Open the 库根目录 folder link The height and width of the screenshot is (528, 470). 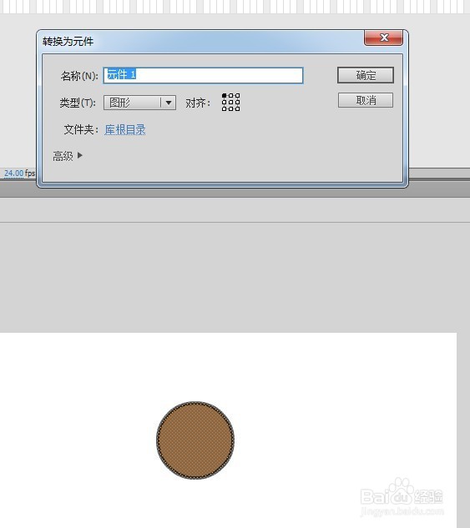click(125, 129)
